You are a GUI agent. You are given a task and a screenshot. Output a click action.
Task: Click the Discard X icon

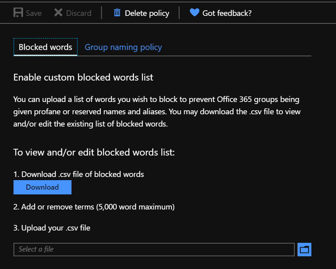(x=58, y=13)
